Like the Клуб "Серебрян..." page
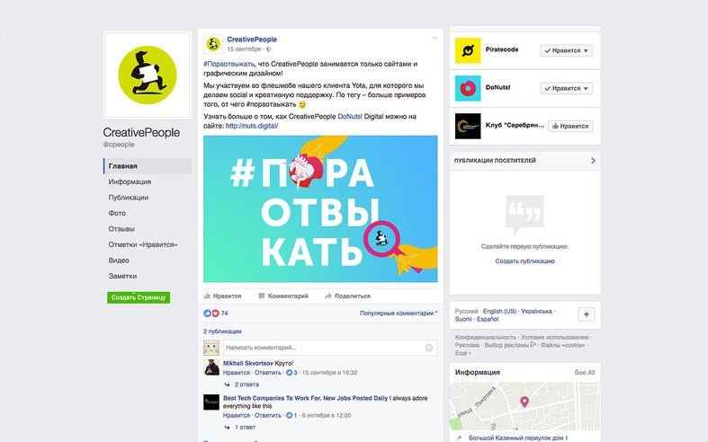Screen dimensions: 708x442 [570, 127]
